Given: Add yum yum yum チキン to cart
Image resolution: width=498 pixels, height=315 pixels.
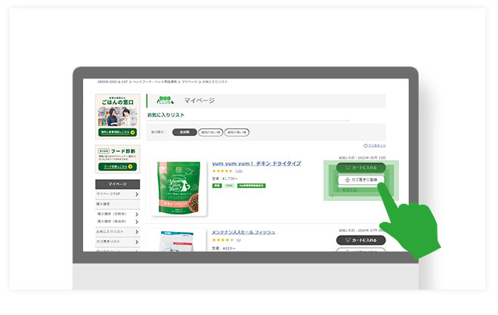Looking at the screenshot, I should [x=360, y=168].
